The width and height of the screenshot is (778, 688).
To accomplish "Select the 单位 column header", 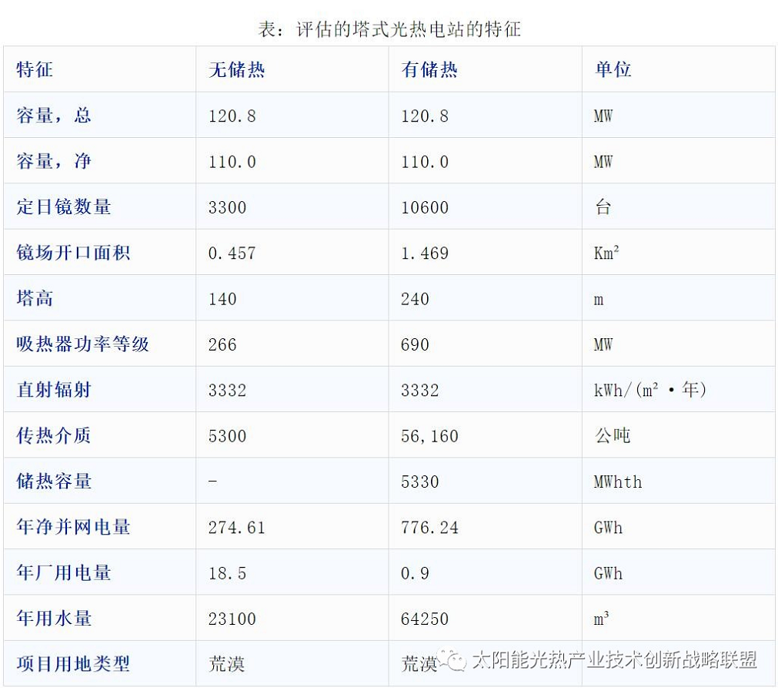I will (613, 70).
